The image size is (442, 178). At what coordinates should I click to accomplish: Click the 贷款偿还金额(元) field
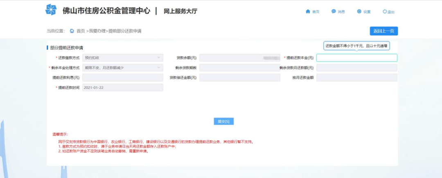tap(239, 78)
